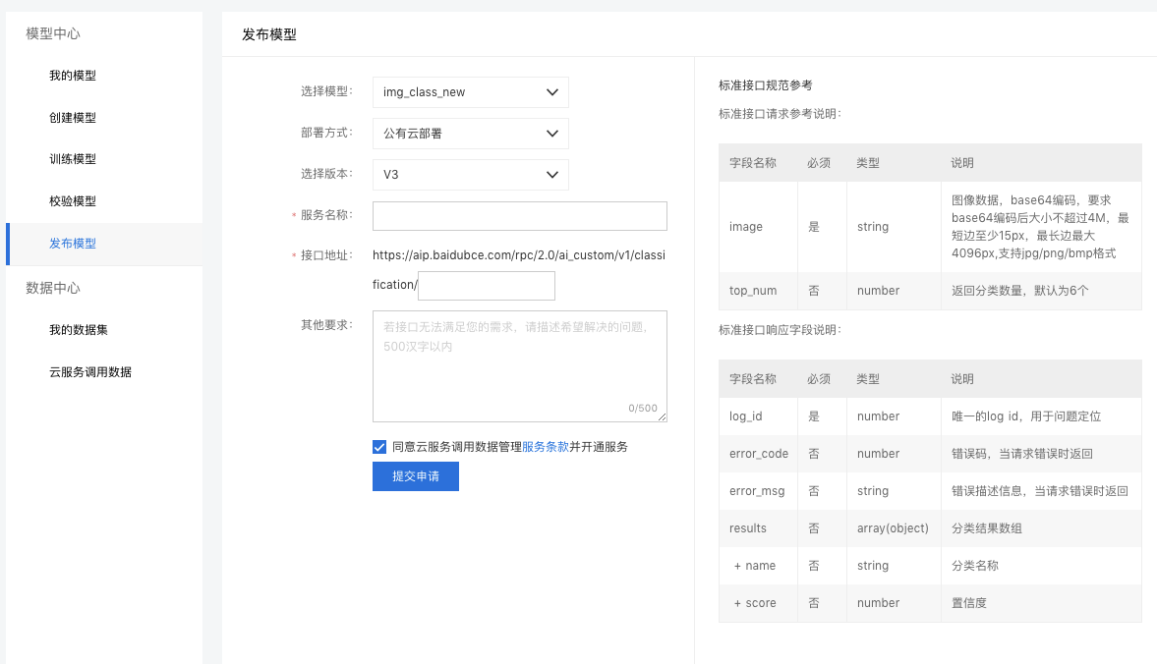Open the 选择模型 dropdown
1157x664 pixels.
pos(470,91)
